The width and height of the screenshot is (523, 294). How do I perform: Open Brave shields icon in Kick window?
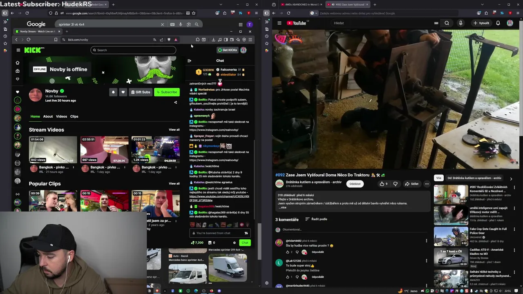click(x=169, y=40)
